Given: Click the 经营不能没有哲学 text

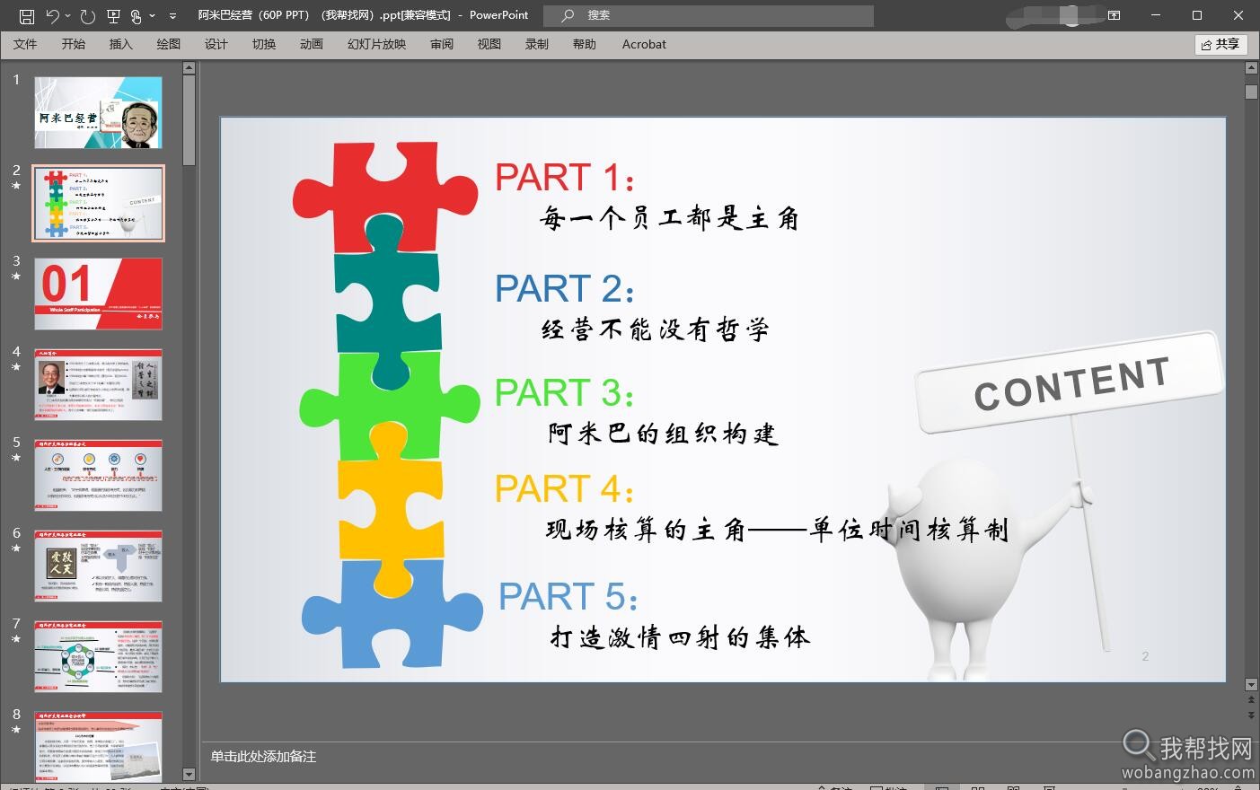Looking at the screenshot, I should [656, 329].
